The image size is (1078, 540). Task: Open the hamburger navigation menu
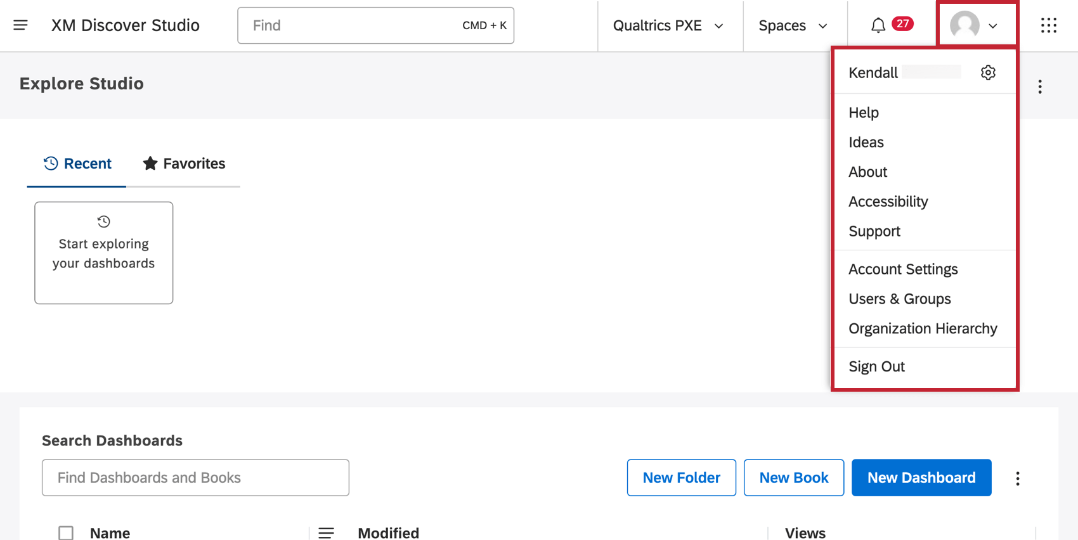click(x=20, y=25)
